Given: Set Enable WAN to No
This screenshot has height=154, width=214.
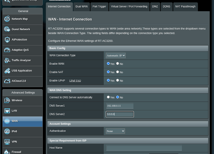Looking at the screenshot, I should 117,64.
